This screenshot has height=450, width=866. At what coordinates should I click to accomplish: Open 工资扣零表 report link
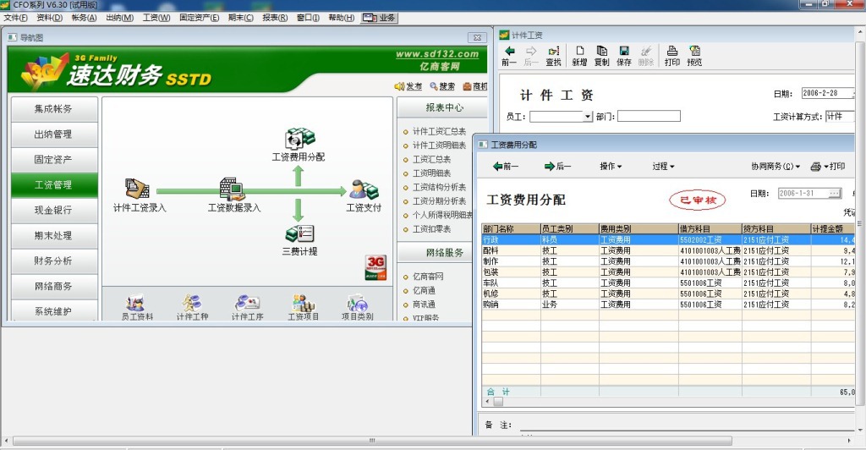point(431,228)
